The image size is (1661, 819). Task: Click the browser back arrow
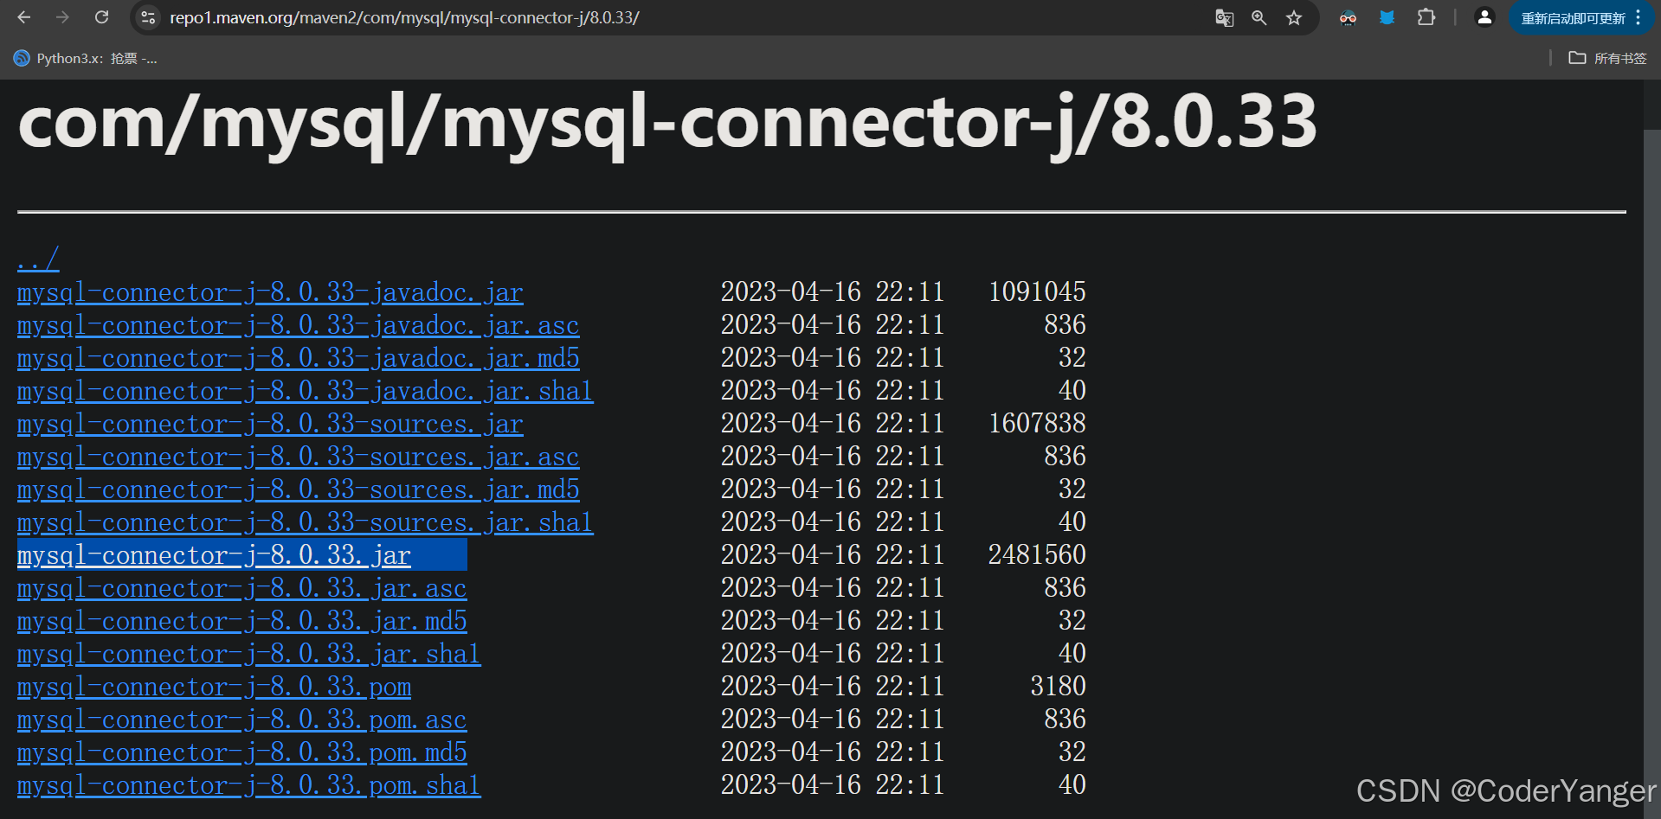(x=24, y=17)
